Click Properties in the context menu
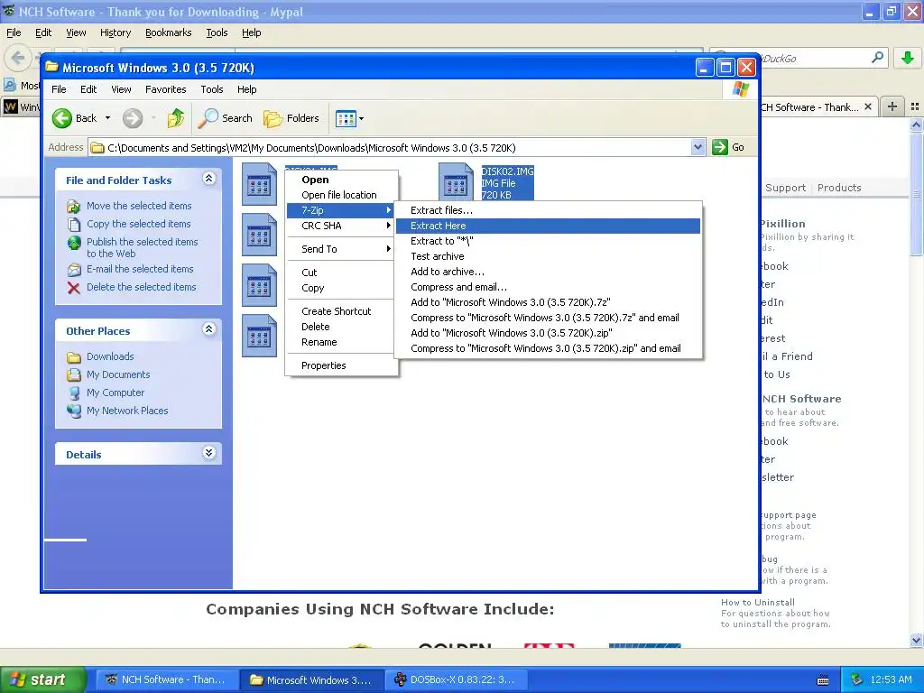Viewport: 924px width, 693px height. tap(342, 365)
